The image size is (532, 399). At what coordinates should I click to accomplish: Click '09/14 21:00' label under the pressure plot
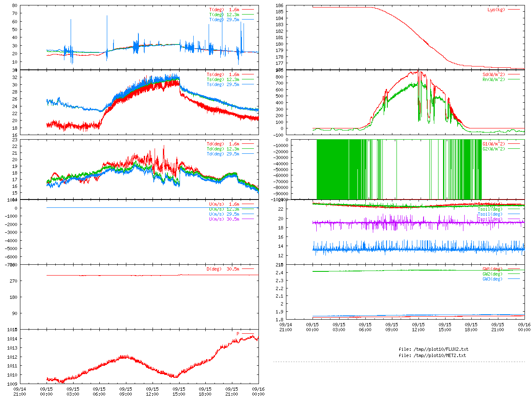(20, 392)
